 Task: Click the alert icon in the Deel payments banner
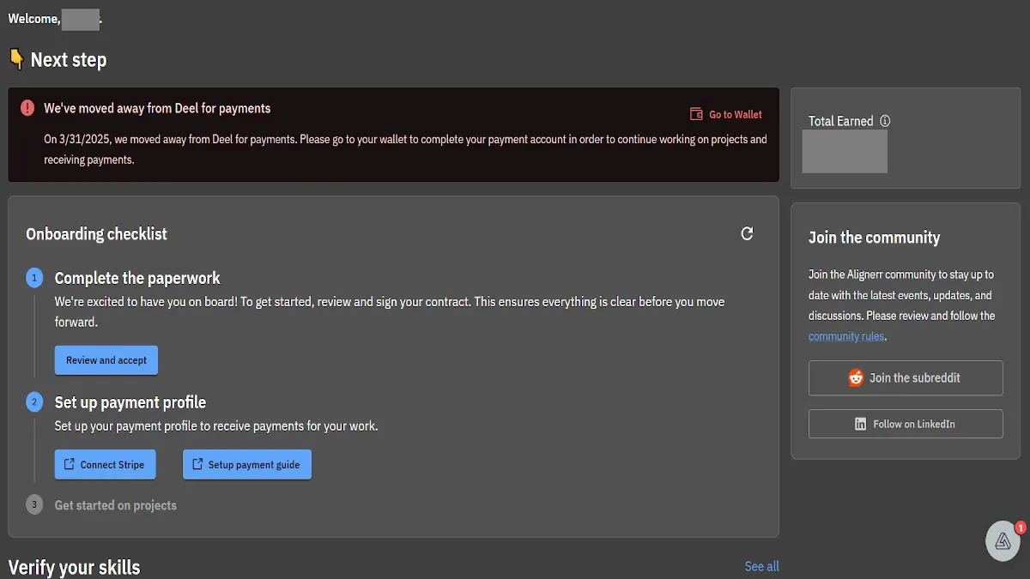pos(27,108)
